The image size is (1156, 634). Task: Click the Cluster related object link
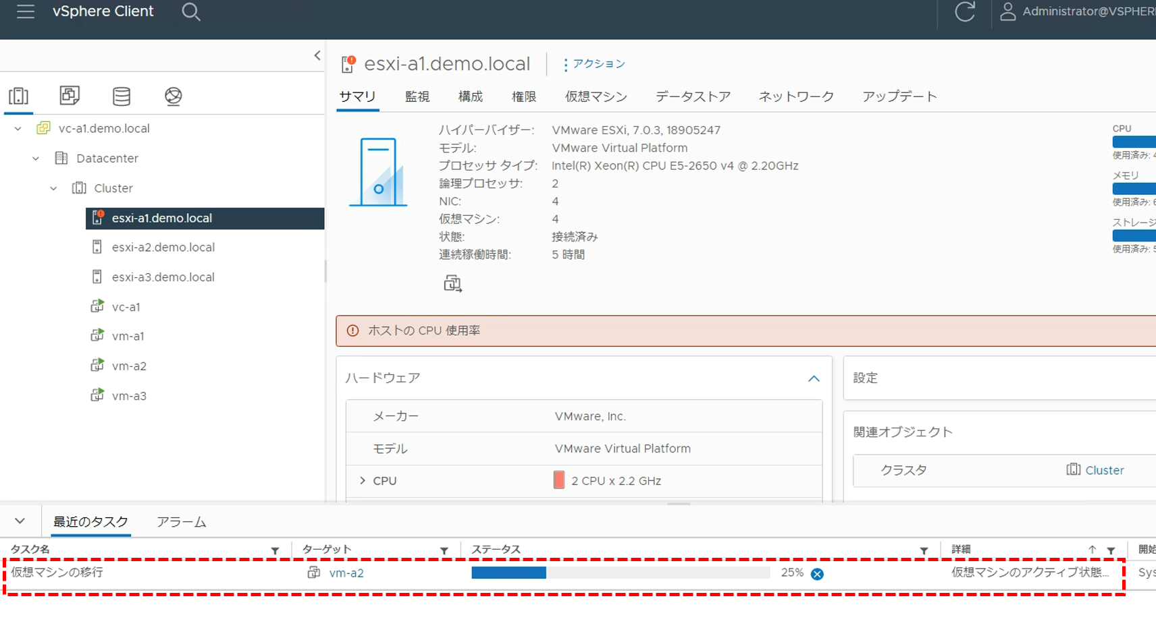pos(1103,470)
